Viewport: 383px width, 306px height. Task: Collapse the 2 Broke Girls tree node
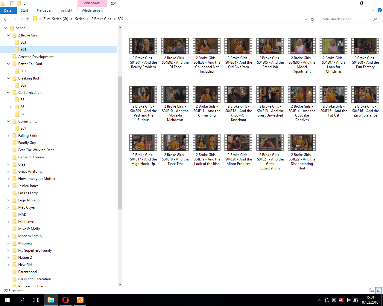[x=8, y=35]
